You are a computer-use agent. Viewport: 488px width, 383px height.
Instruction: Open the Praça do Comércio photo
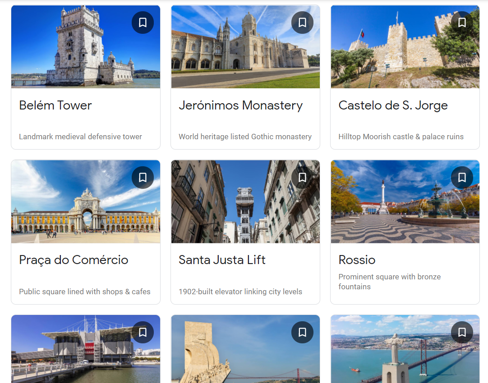coord(86,201)
